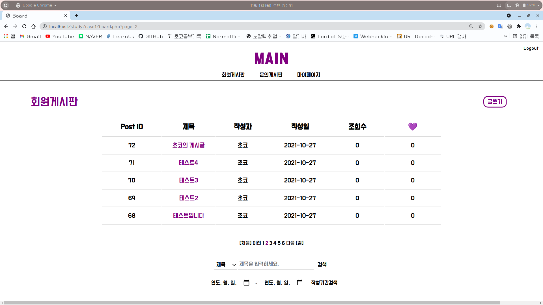Click the 글쓰기 write post button
Screen dimensions: 543x305
pyautogui.click(x=495, y=102)
